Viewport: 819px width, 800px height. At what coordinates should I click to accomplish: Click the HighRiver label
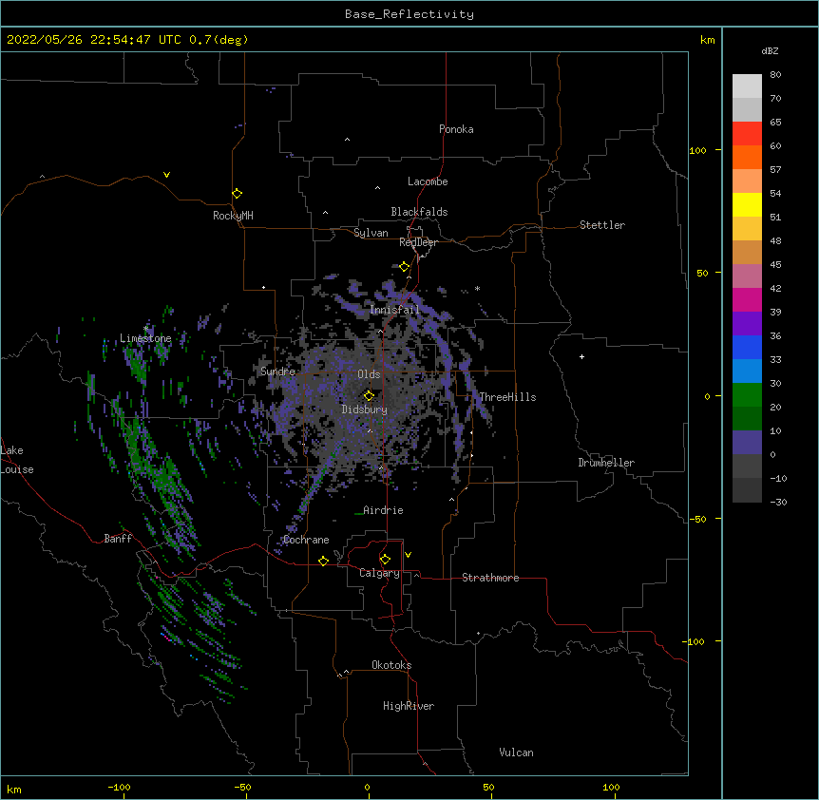click(x=409, y=706)
